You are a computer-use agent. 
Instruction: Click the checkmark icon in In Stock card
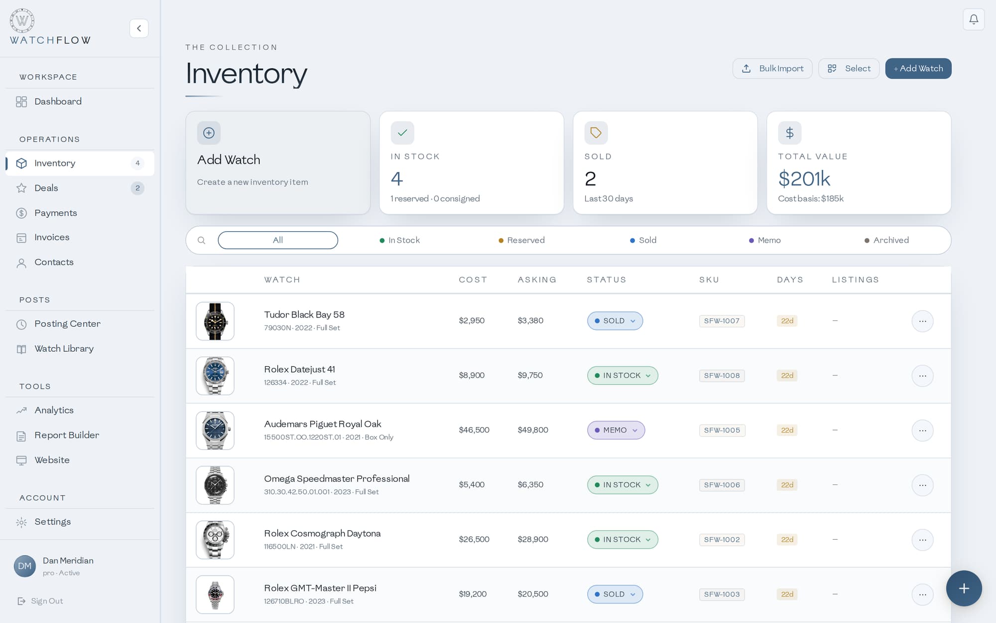coord(402,133)
